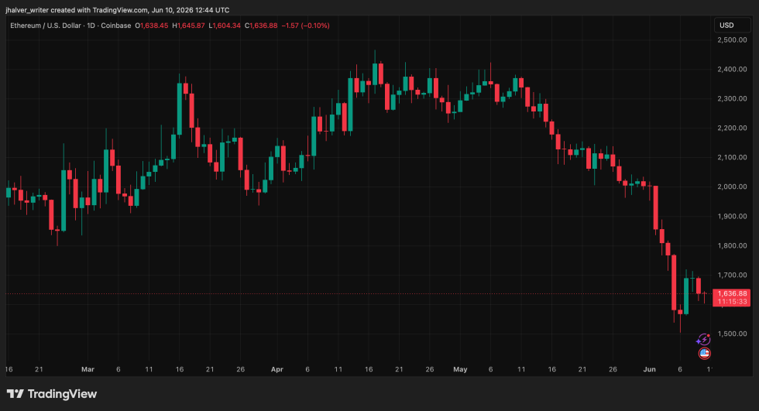This screenshot has width=759, height=411.
Task: Click the low value L1,604.34 in legend
Action: (225, 26)
